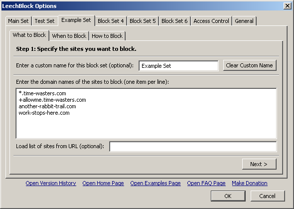Open the General tab
This screenshot has width=294, height=209.
point(244,21)
